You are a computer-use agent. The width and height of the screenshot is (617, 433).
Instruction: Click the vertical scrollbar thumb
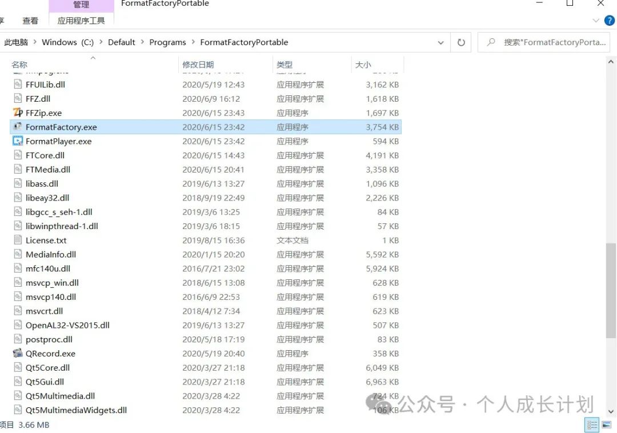(x=611, y=290)
